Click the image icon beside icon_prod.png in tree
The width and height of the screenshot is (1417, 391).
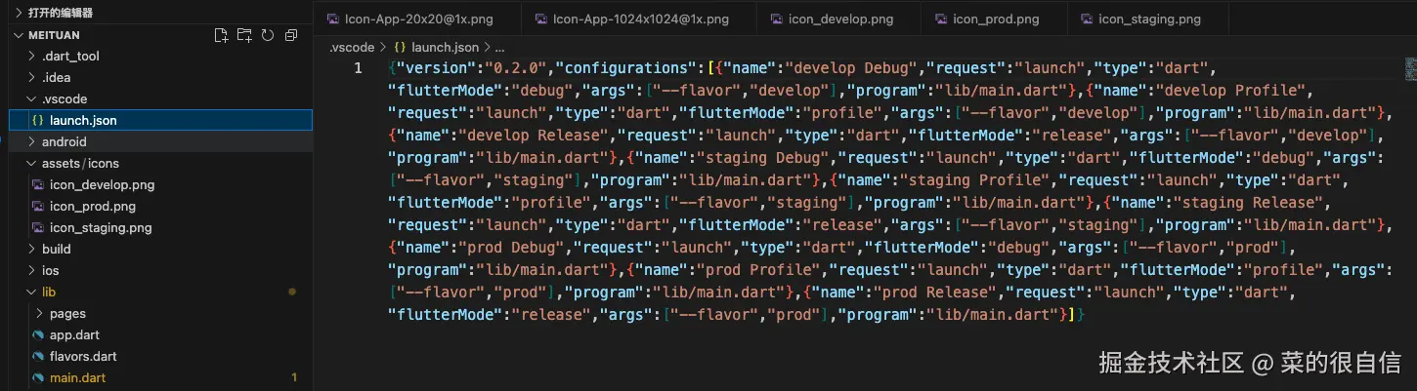pos(37,207)
